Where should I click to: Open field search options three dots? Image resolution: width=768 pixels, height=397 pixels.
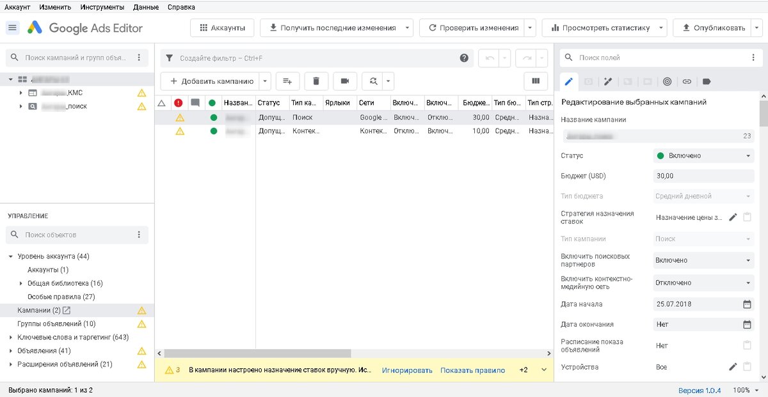pos(753,58)
